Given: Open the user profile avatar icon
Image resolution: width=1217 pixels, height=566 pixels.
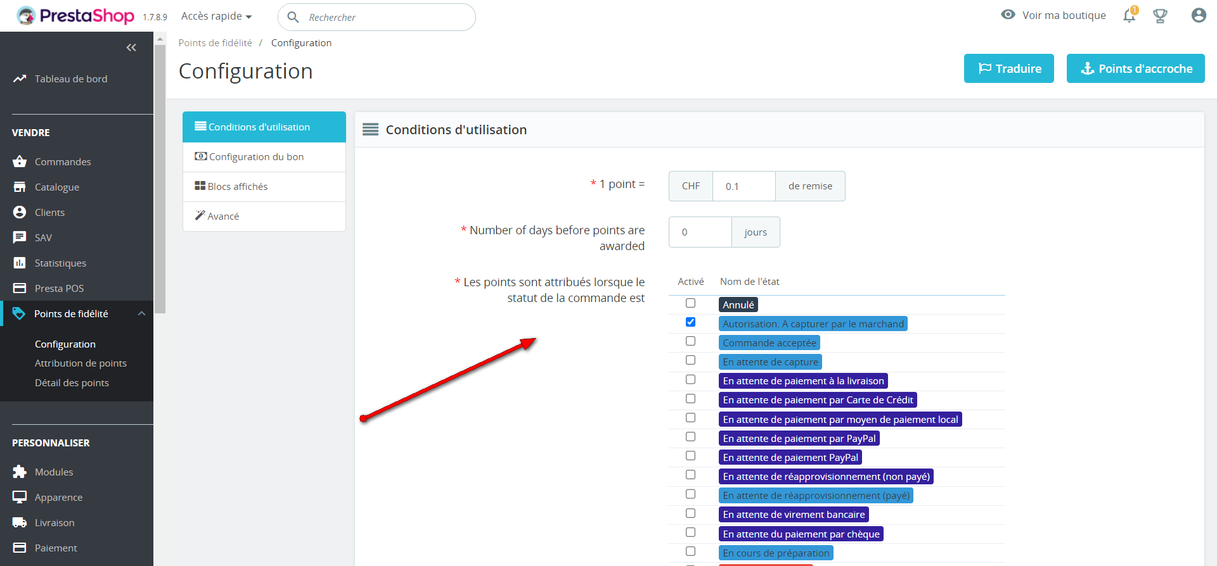Looking at the screenshot, I should pos(1198,16).
